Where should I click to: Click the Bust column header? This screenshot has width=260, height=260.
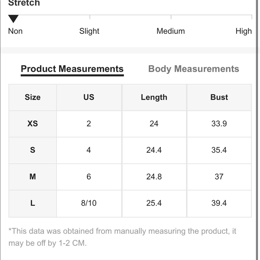(x=219, y=97)
